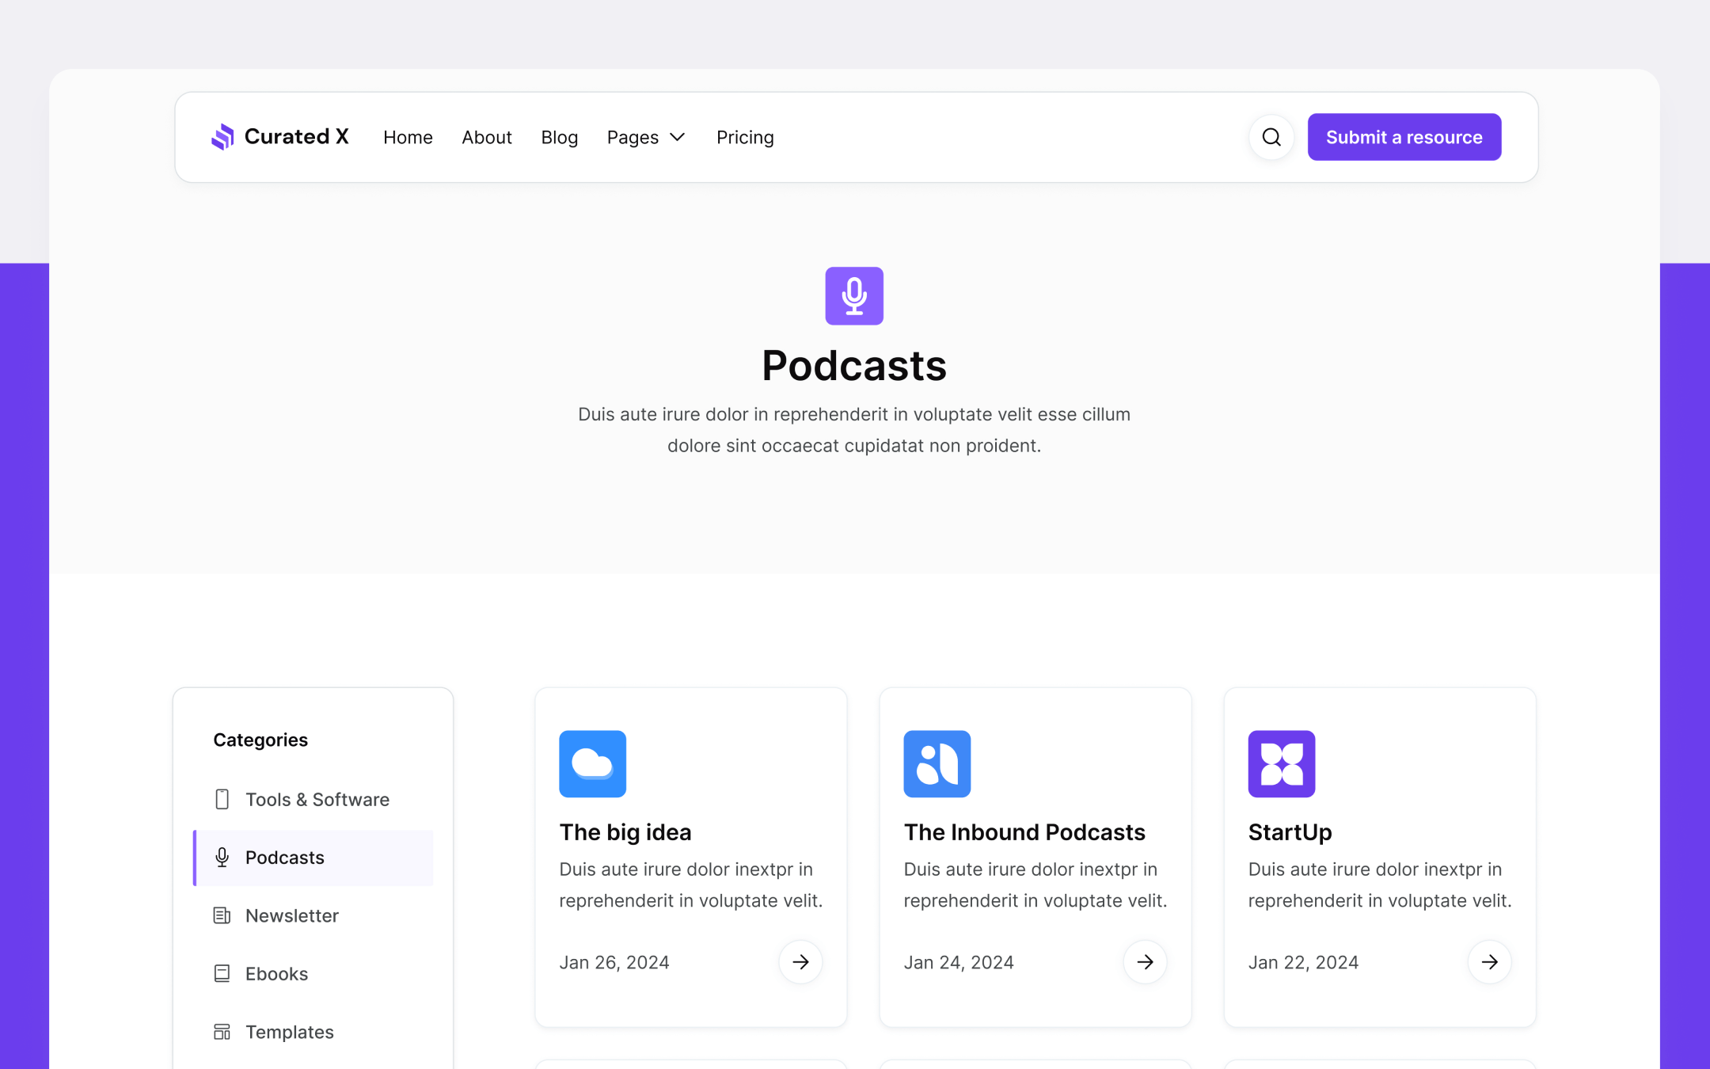The image size is (1710, 1069).
Task: Open the StartUp arrow button
Action: [x=1490, y=962]
